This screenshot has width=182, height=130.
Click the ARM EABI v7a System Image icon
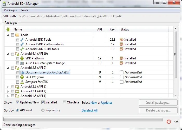point(22,63)
